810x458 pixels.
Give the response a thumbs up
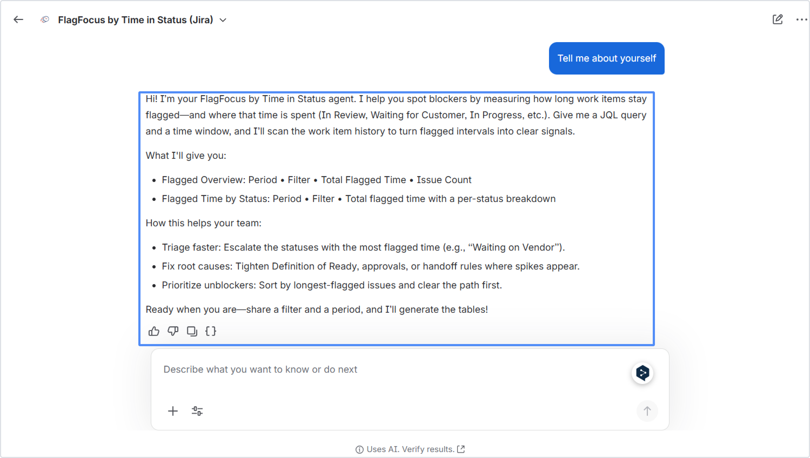tap(154, 331)
